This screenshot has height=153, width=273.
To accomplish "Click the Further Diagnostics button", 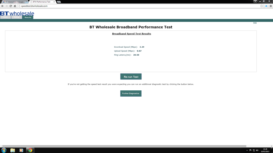I will (x=131, y=93).
